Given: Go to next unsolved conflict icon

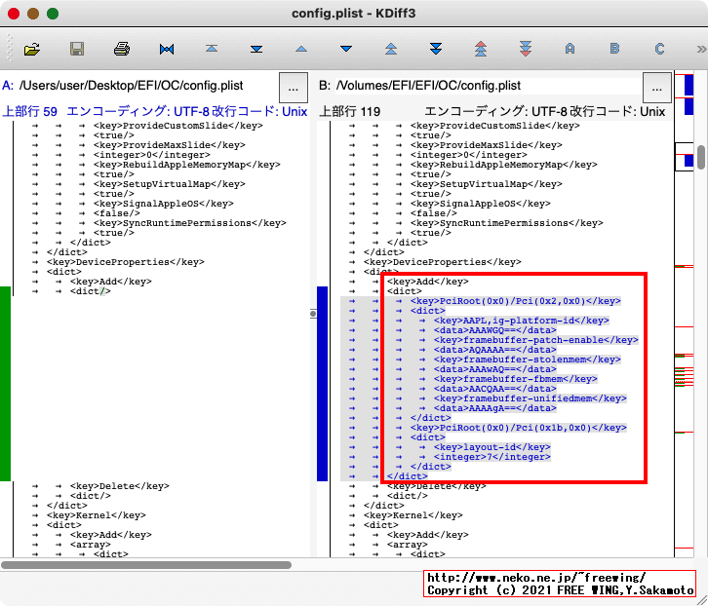Looking at the screenshot, I should 525,49.
